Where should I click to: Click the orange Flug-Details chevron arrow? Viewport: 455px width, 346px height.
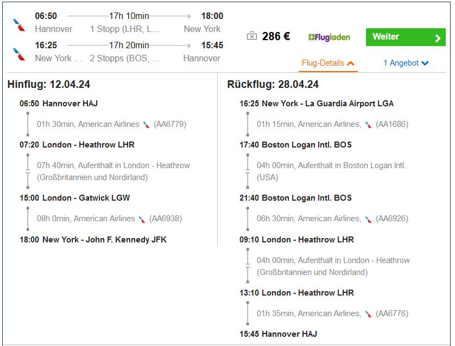351,63
